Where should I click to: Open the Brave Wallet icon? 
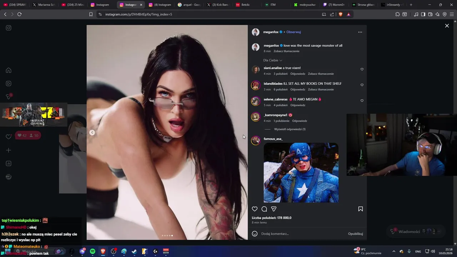click(430, 14)
